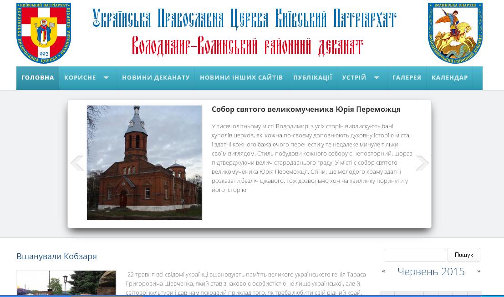Click the red brick cathedral photo
This screenshot has height=297, width=504.
click(144, 163)
